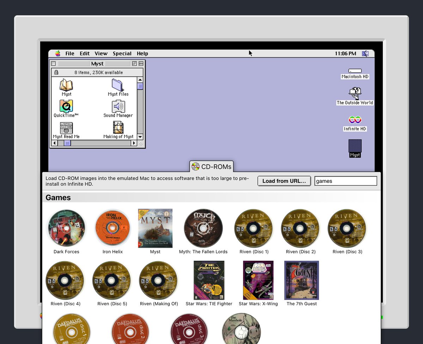The width and height of the screenshot is (423, 344).
Task: Load Daedalus Encounter disc 1
Action: point(72,328)
